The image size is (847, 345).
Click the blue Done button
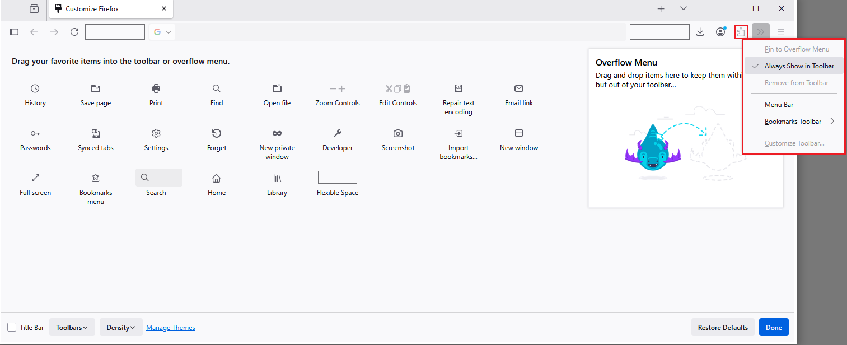click(774, 327)
